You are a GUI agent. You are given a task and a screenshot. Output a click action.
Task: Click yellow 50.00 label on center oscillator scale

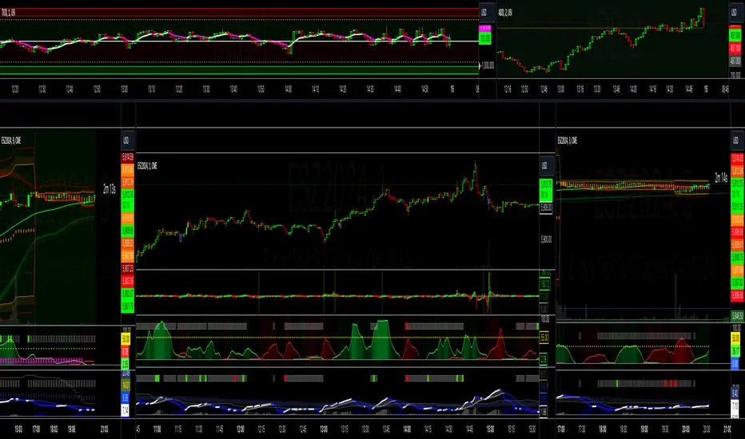544,338
